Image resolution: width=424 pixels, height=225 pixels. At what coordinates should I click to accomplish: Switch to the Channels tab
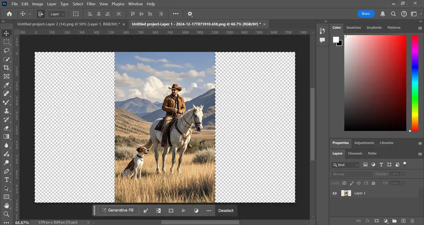(355, 153)
